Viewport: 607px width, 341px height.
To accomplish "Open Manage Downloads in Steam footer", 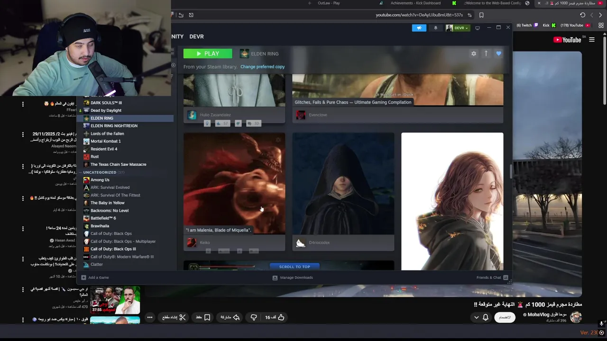I will tap(293, 278).
